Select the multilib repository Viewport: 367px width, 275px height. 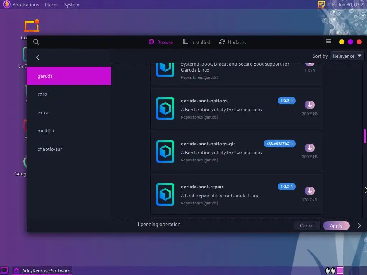69,131
